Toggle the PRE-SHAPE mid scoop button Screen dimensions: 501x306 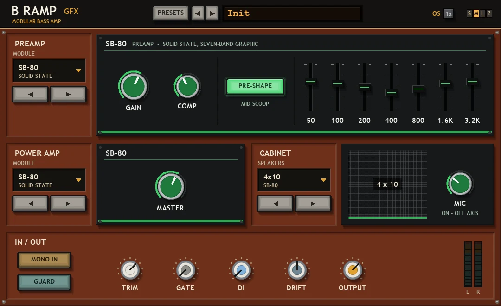click(255, 86)
